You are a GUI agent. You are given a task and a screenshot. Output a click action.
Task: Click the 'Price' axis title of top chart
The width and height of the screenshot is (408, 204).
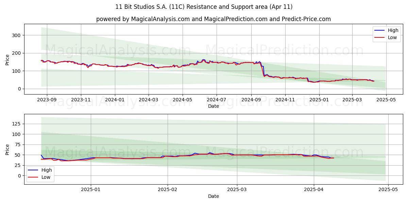(7, 59)
